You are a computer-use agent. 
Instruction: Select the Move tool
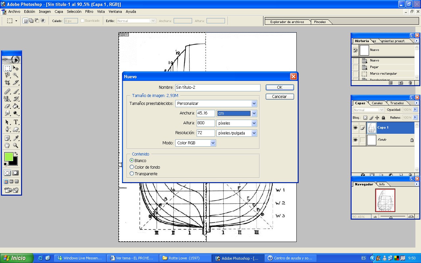pos(15,68)
